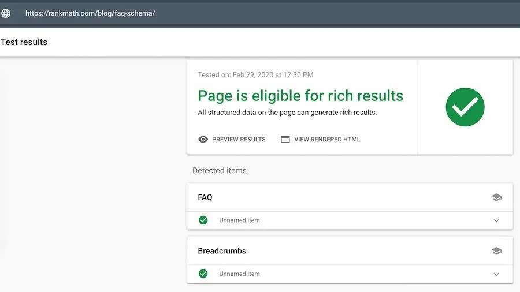Screen dimensions: 520x292
Task: Click the green check under FAQ
Action: coord(203,220)
